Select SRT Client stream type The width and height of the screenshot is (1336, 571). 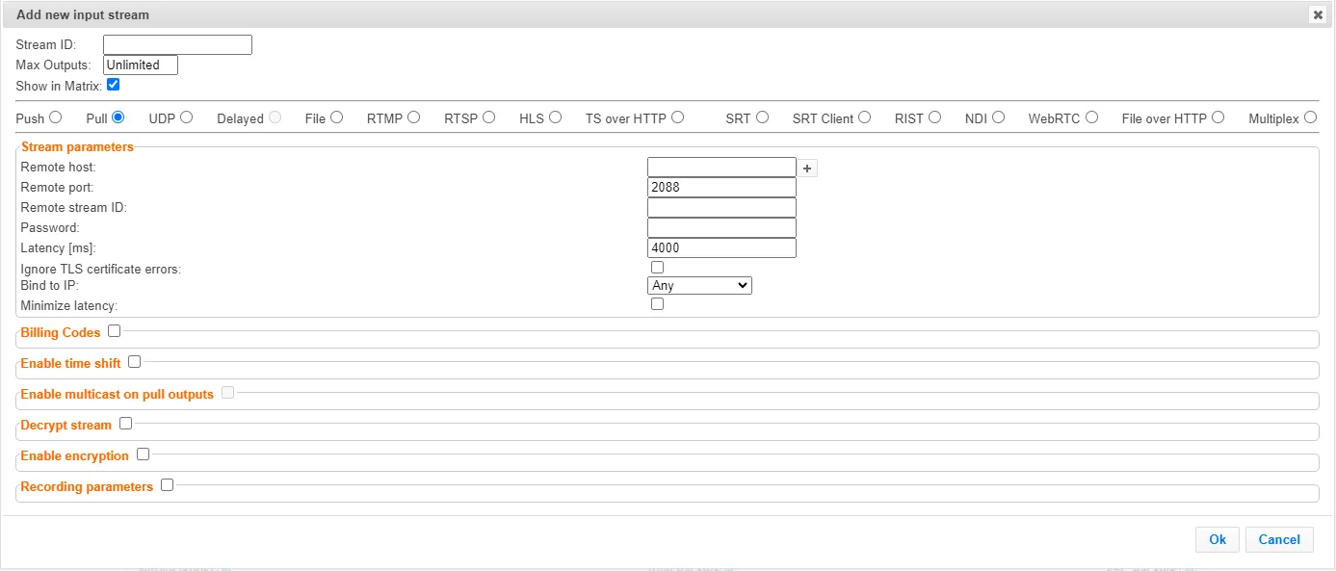865,117
